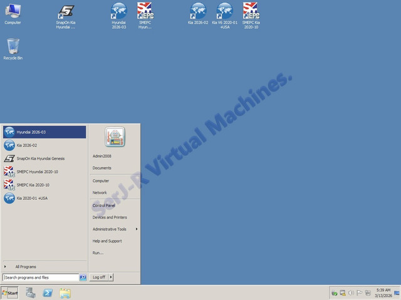This screenshot has height=300, width=401.
Task: Click the Log off button
Action: (x=99, y=277)
